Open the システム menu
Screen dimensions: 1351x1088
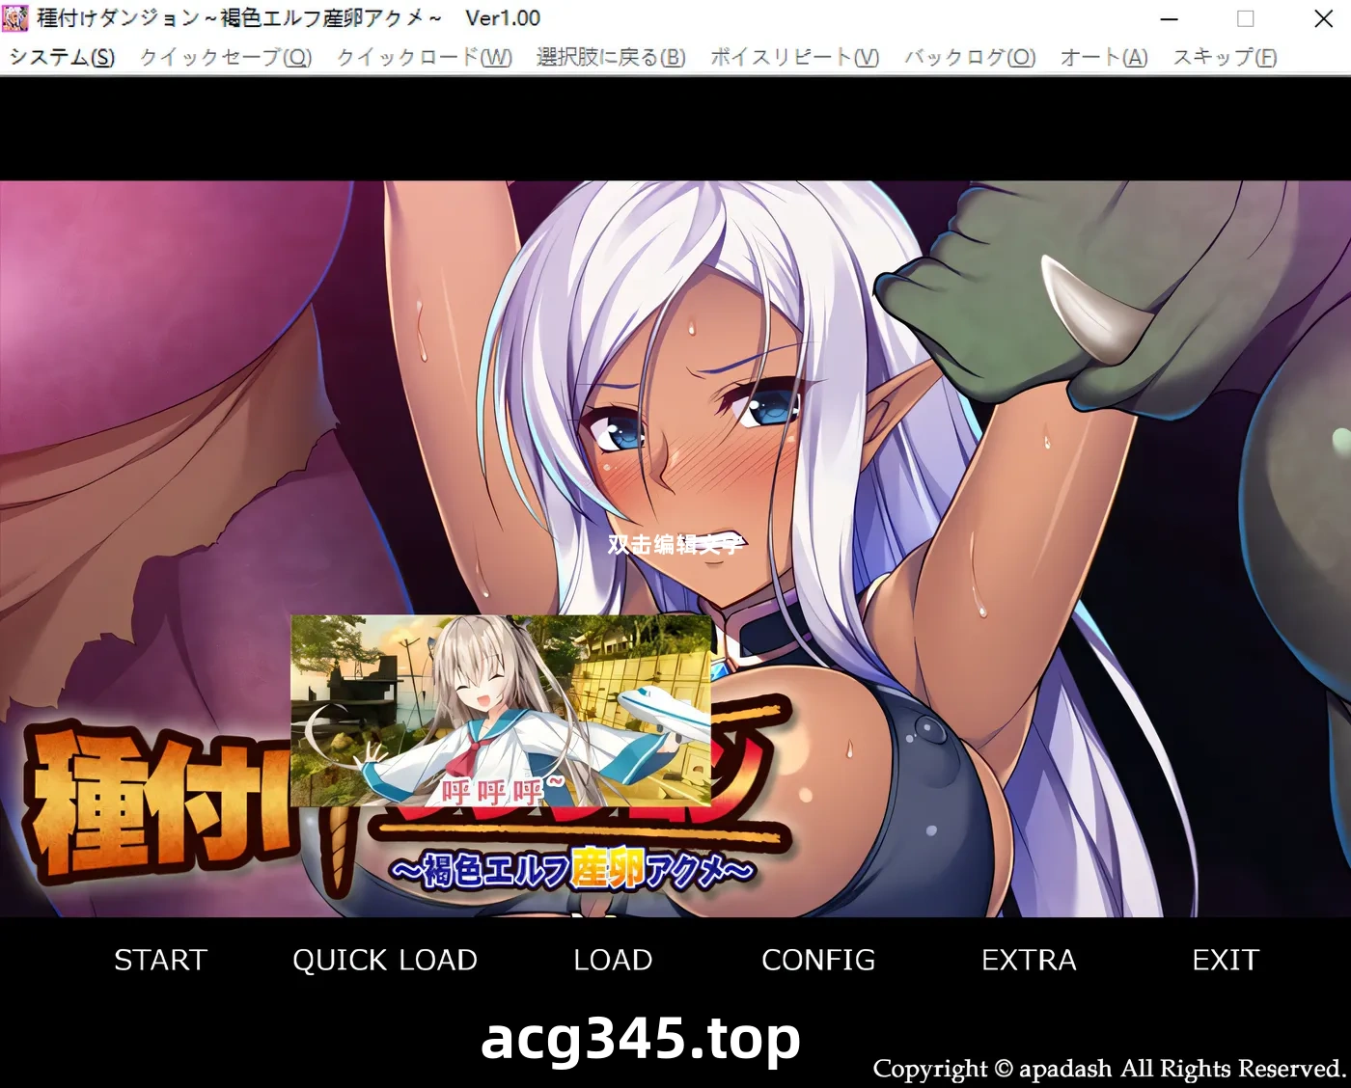(60, 57)
